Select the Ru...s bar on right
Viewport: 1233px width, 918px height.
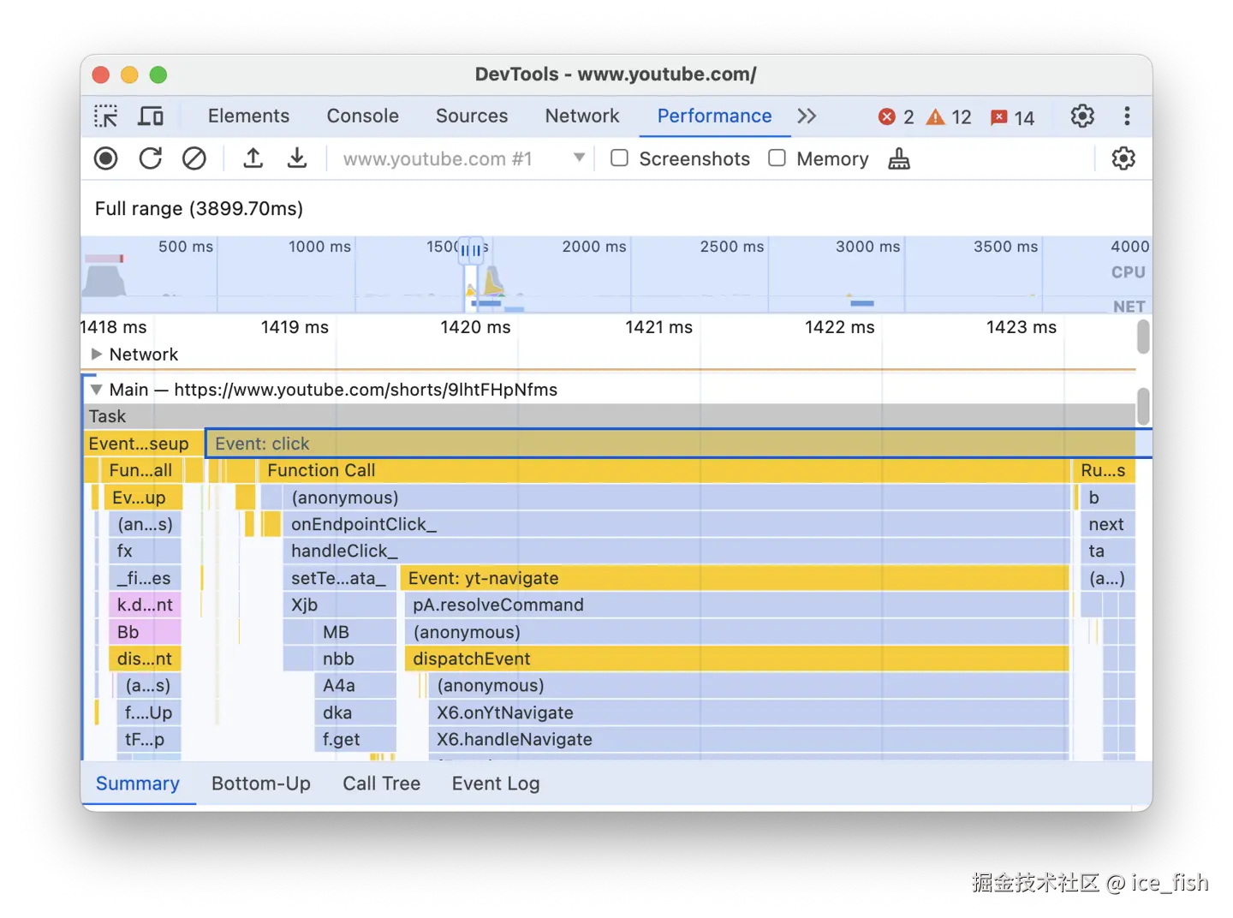1104,470
